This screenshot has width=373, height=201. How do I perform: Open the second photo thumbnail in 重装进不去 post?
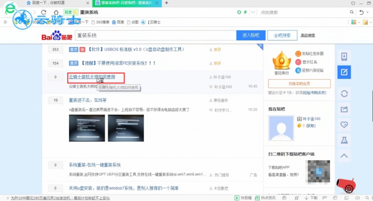coord(126,128)
